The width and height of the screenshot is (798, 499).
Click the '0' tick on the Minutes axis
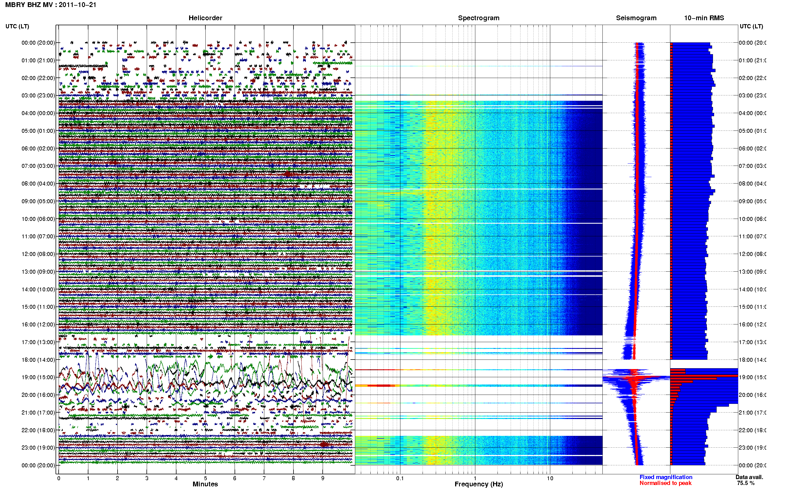click(59, 478)
